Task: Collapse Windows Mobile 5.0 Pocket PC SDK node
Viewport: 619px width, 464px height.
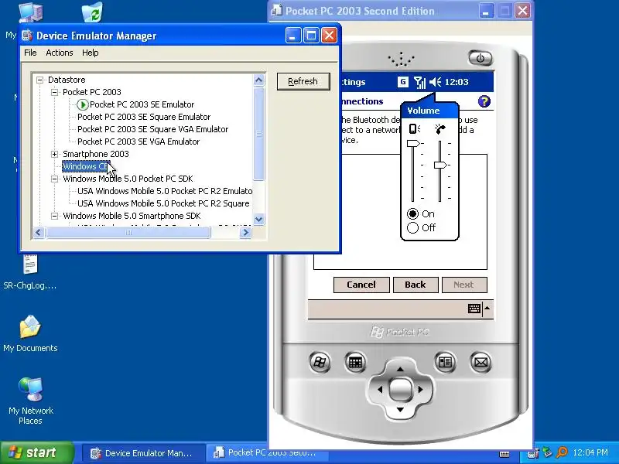Action: pyautogui.click(x=54, y=179)
